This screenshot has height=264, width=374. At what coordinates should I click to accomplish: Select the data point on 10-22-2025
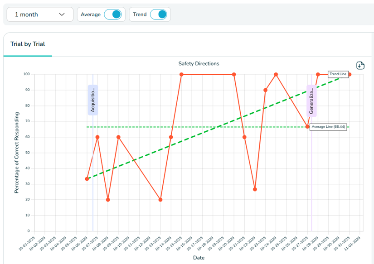click(x=255, y=189)
